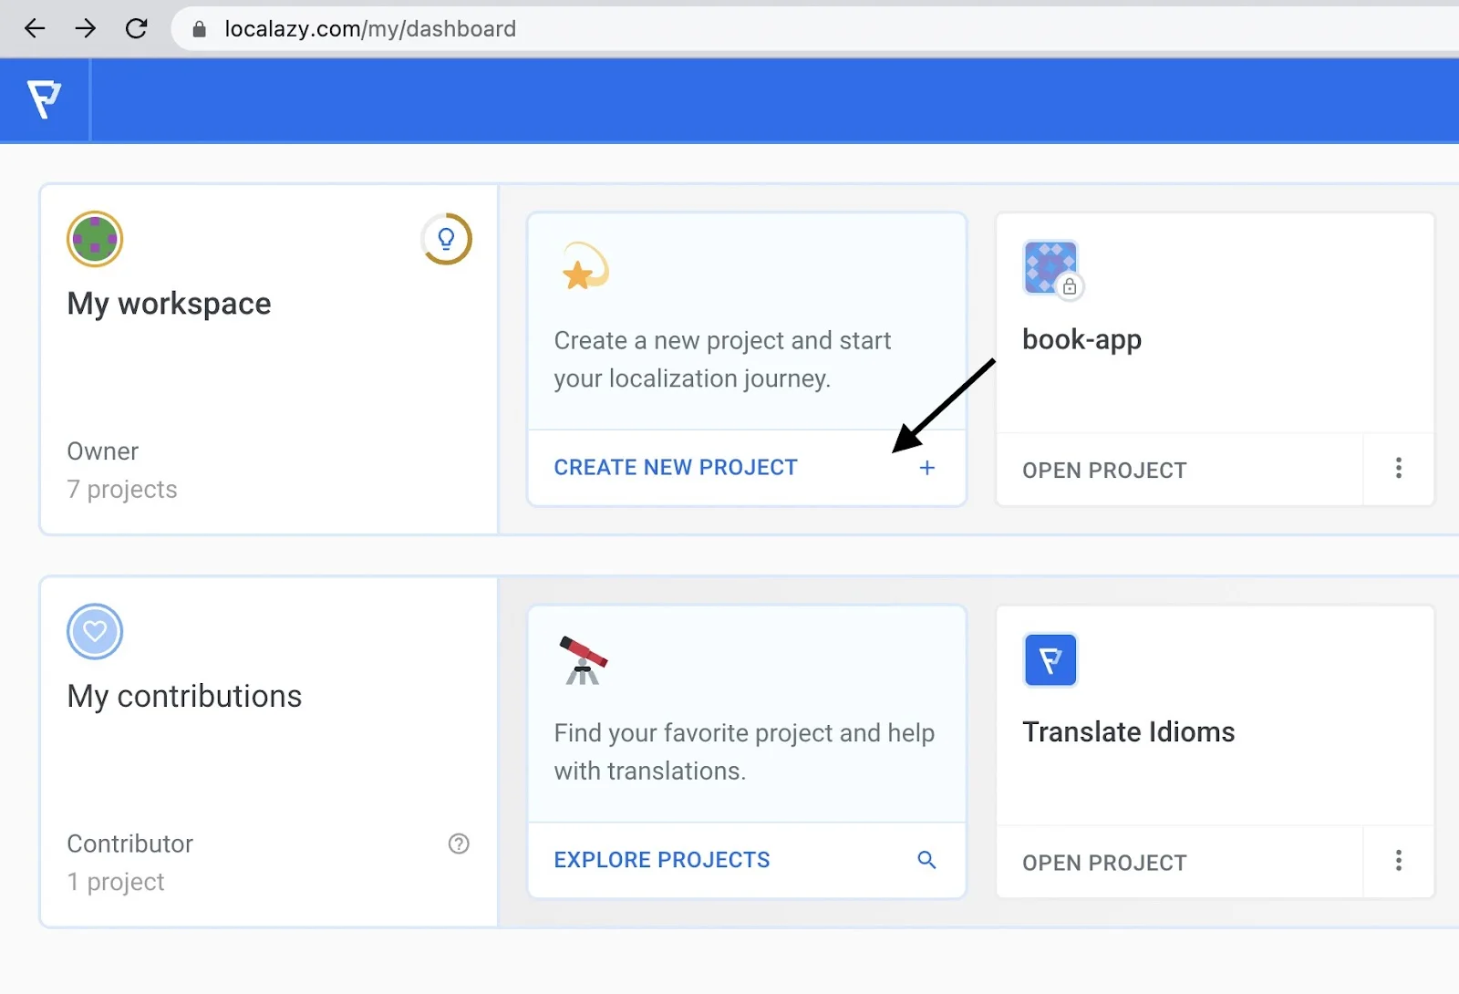Reload the page with browser refresh button

[137, 29]
